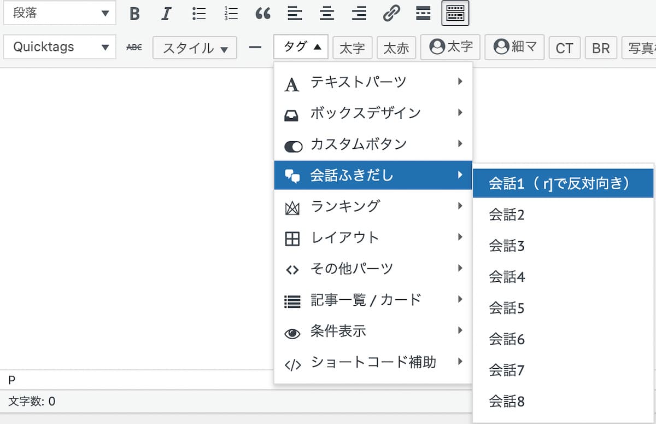Open the ランキング submenu

click(373, 206)
